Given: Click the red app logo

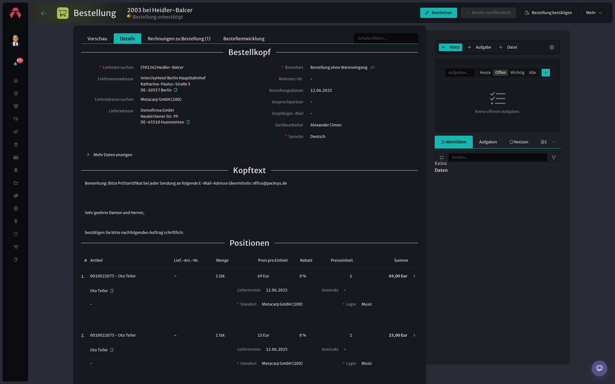Looking at the screenshot, I should 15,13.
